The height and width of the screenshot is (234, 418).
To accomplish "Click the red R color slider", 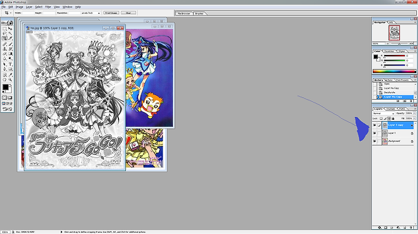I will tap(395, 56).
